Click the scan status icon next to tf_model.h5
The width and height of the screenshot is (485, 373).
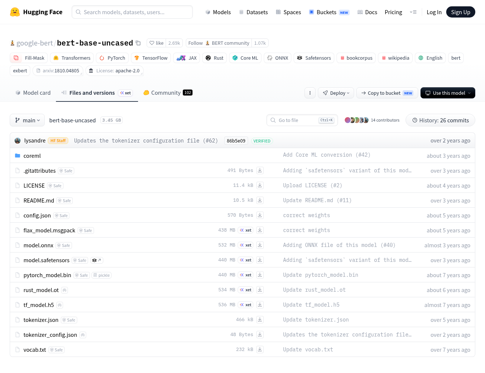[60, 305]
